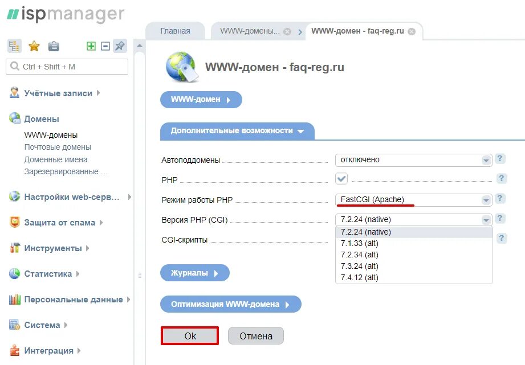
Task: Select 7.2.24 (native) in list
Action: click(x=414, y=232)
